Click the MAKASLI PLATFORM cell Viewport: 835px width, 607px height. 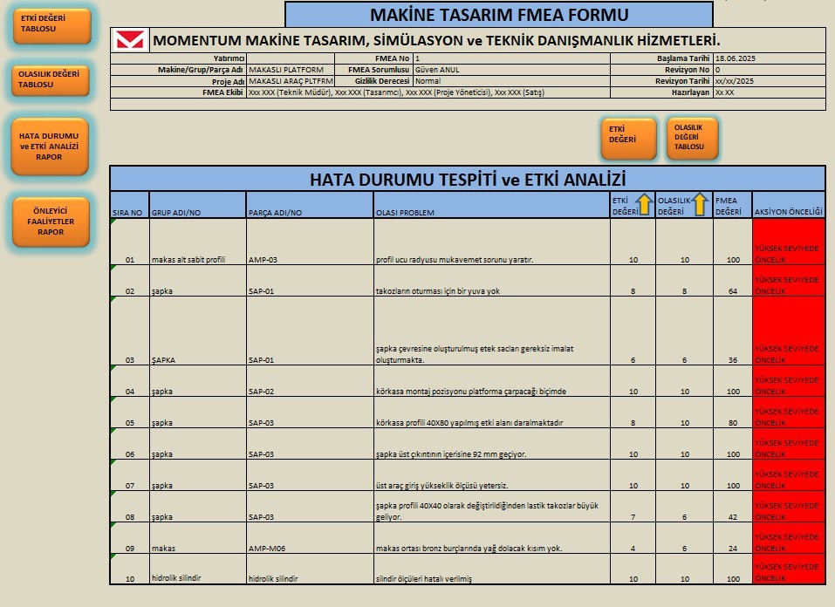tap(291, 70)
